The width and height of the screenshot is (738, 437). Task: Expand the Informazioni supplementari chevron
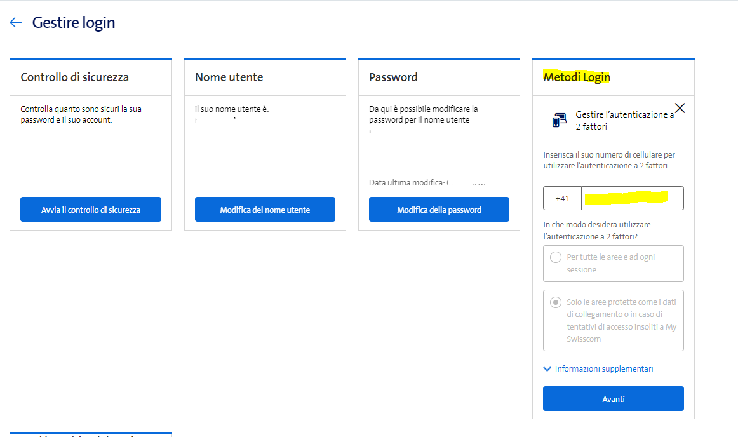pyautogui.click(x=547, y=369)
